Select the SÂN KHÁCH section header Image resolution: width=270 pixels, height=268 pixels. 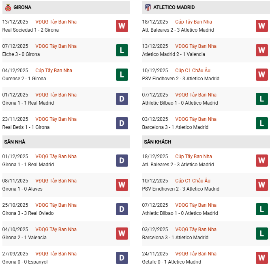pos(157,142)
